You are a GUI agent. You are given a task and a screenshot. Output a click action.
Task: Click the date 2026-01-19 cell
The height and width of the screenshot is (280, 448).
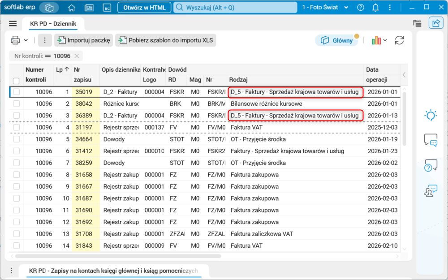pos(382,139)
